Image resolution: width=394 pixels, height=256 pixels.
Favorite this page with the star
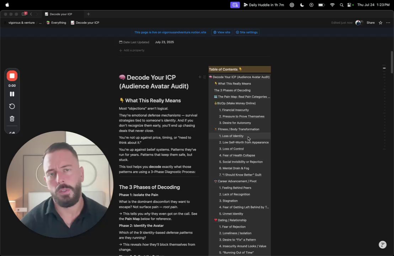tap(380, 23)
